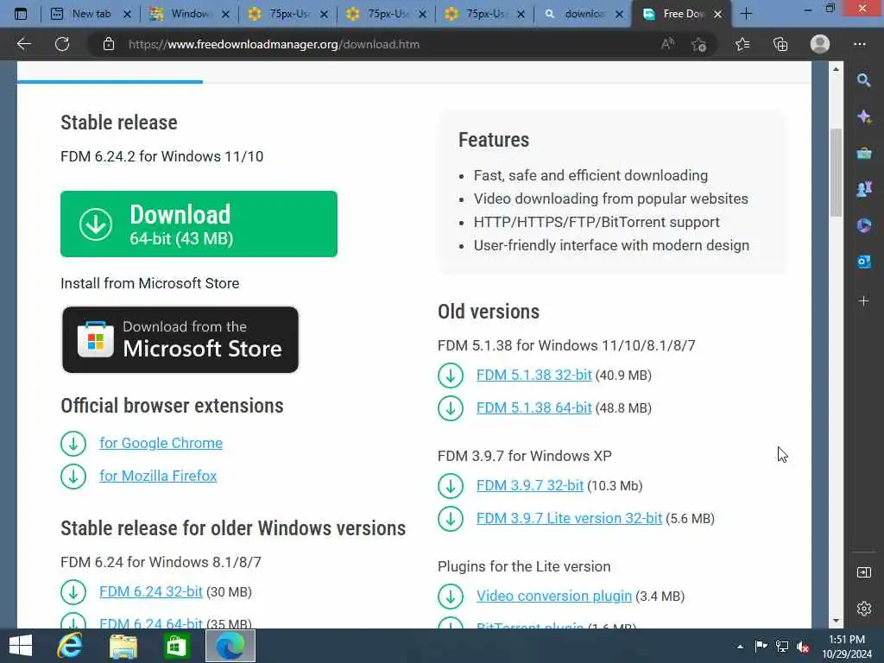The height and width of the screenshot is (663, 884).
Task: Click the scrollbar up arrow
Action: click(x=836, y=69)
